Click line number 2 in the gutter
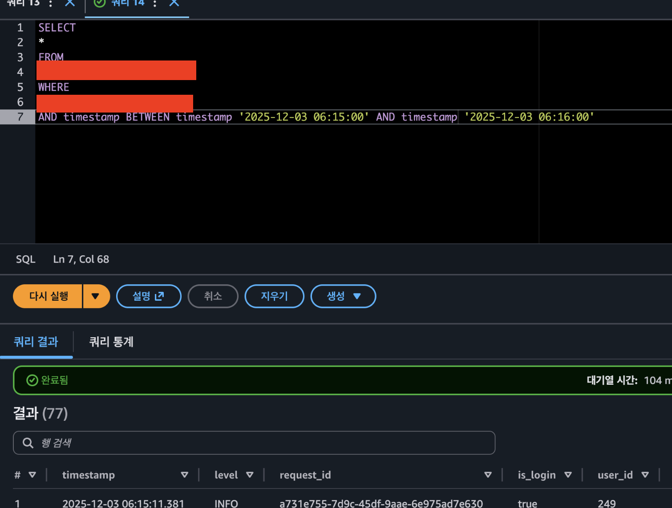672x508 pixels. point(20,42)
